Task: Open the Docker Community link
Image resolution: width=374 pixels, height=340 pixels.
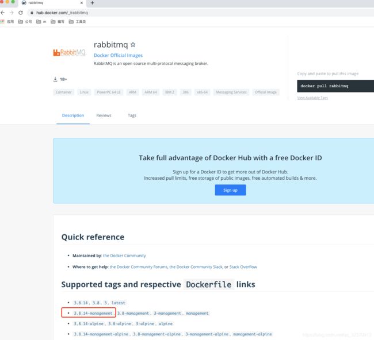Action: tap(124, 256)
